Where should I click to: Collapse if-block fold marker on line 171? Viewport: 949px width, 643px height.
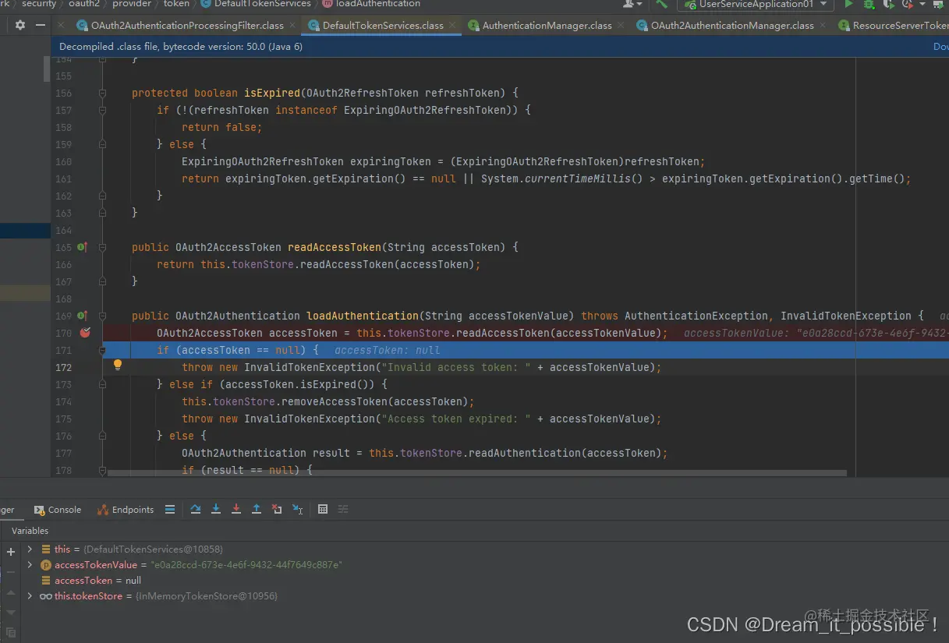coord(102,350)
